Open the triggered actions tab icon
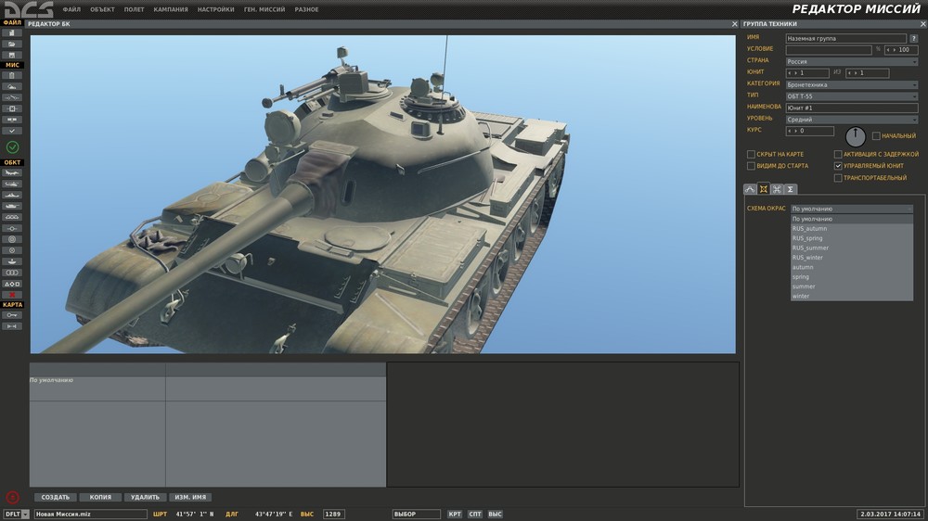928x521 pixels. click(x=777, y=189)
